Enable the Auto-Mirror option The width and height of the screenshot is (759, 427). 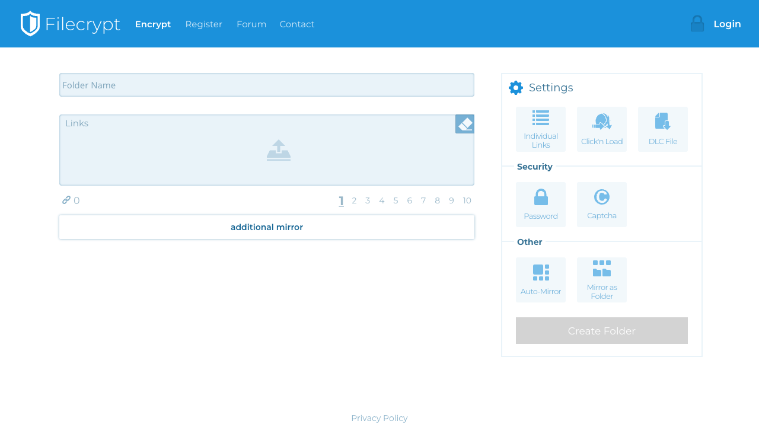click(x=541, y=280)
